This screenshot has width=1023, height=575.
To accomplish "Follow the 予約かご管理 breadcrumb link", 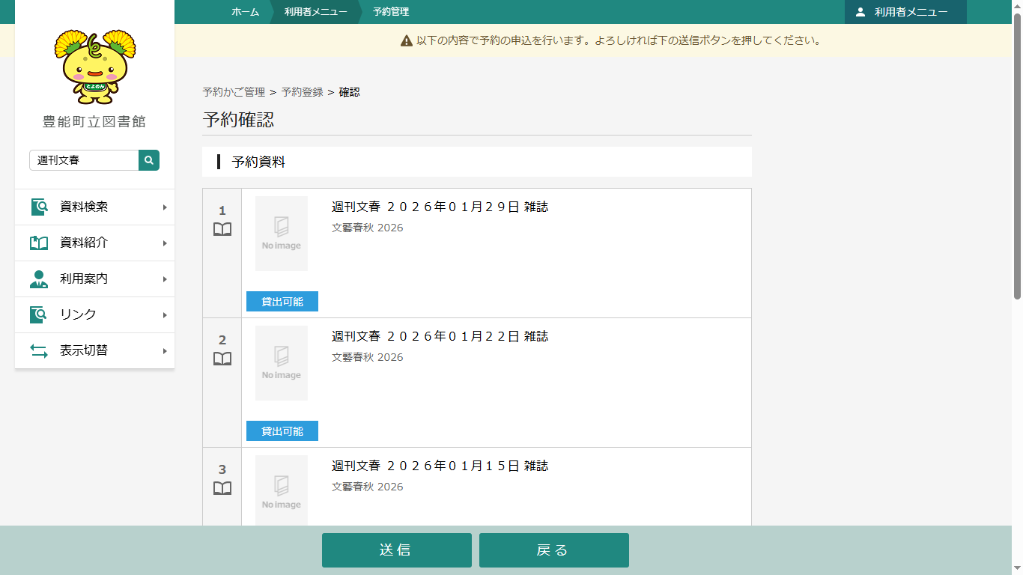I will (x=234, y=92).
